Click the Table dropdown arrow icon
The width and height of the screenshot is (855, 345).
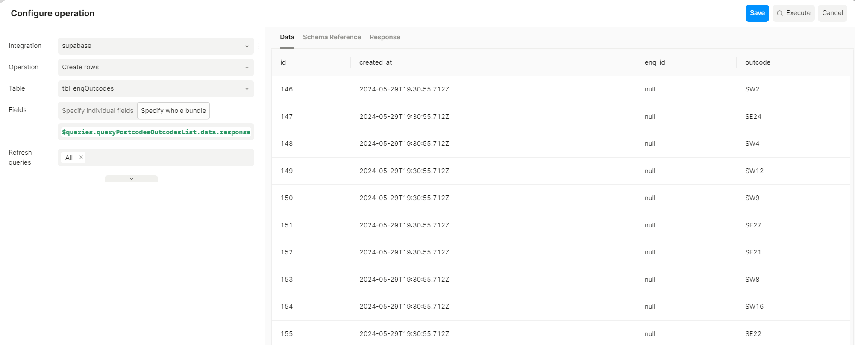pyautogui.click(x=247, y=89)
